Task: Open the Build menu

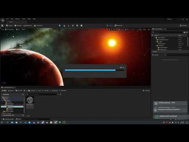Action: click(29, 19)
